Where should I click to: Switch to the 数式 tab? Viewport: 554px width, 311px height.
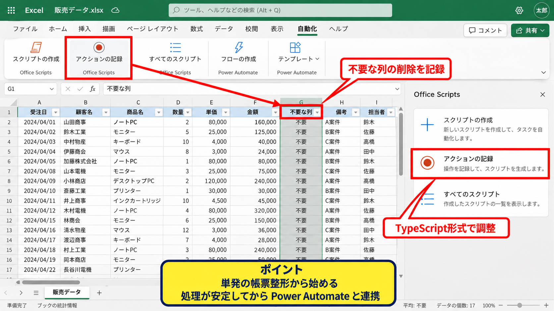[x=196, y=29]
